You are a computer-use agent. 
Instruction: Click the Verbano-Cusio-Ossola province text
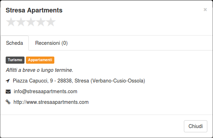pyautogui.click(x=118, y=81)
